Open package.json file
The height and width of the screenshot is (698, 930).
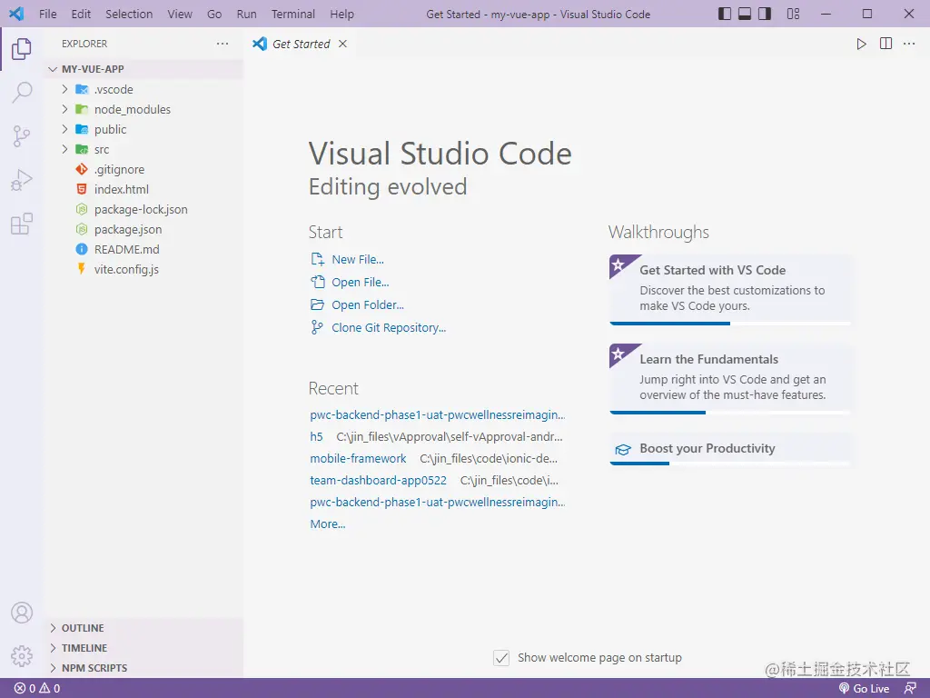click(x=145, y=229)
